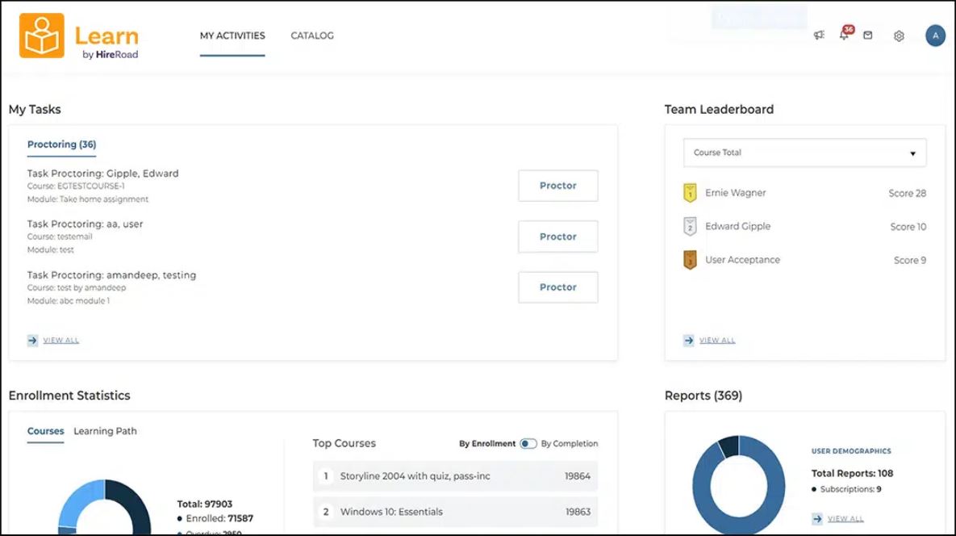Screen dimensions: 956x536
Task: Open the messages envelope icon
Action: [x=867, y=36]
